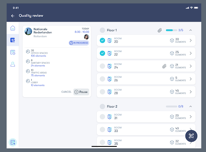Pause the review in progress
The height and width of the screenshot is (152, 206).
(x=81, y=92)
